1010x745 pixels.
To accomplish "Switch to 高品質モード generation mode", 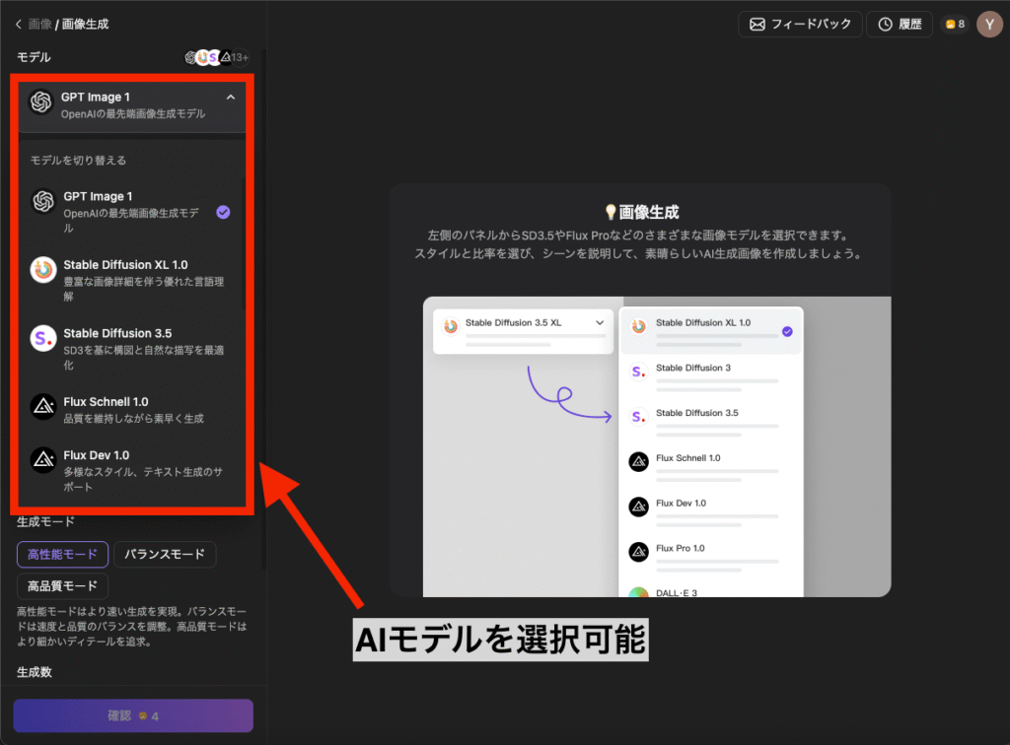I will point(62,586).
